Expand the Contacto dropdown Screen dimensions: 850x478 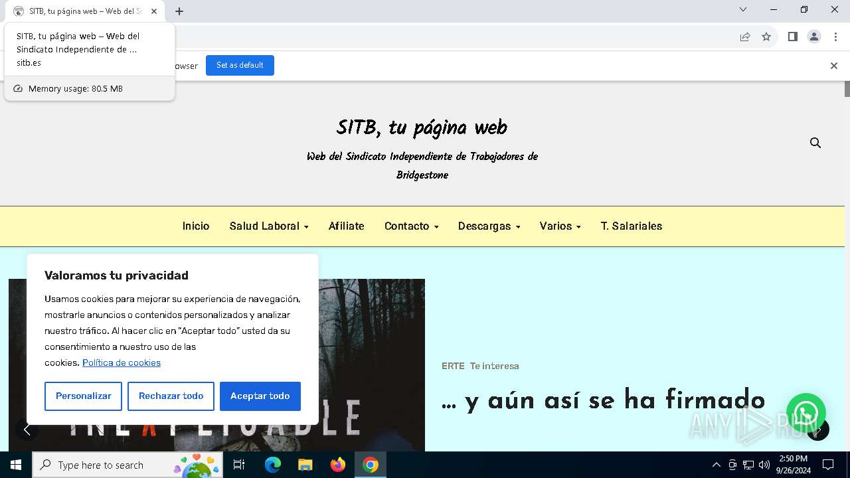coord(412,226)
